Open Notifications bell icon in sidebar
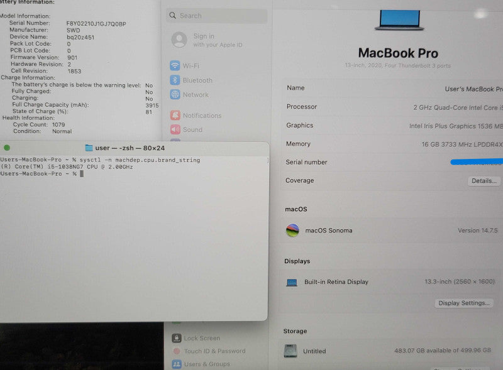Screen dimensions: 503x370 pos(175,115)
